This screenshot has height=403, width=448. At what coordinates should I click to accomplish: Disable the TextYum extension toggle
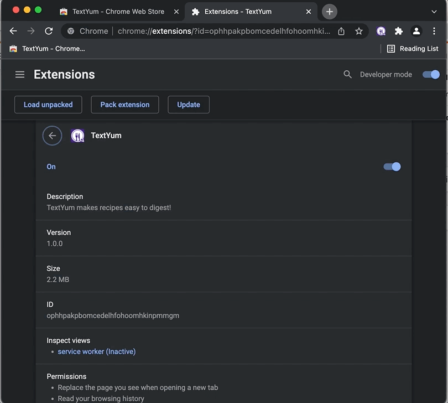coord(392,167)
